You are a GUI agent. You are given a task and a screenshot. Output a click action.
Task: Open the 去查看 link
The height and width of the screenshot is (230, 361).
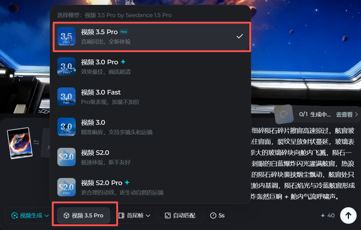(347, 114)
